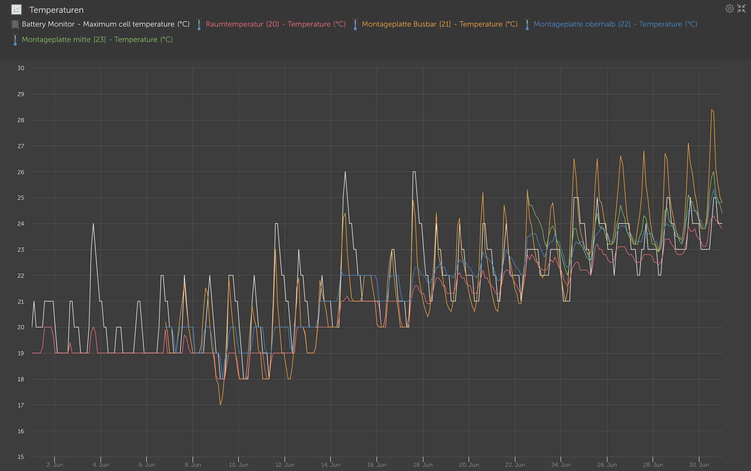This screenshot has width=751, height=471.
Task: Open the chart settings gear
Action: (x=729, y=9)
